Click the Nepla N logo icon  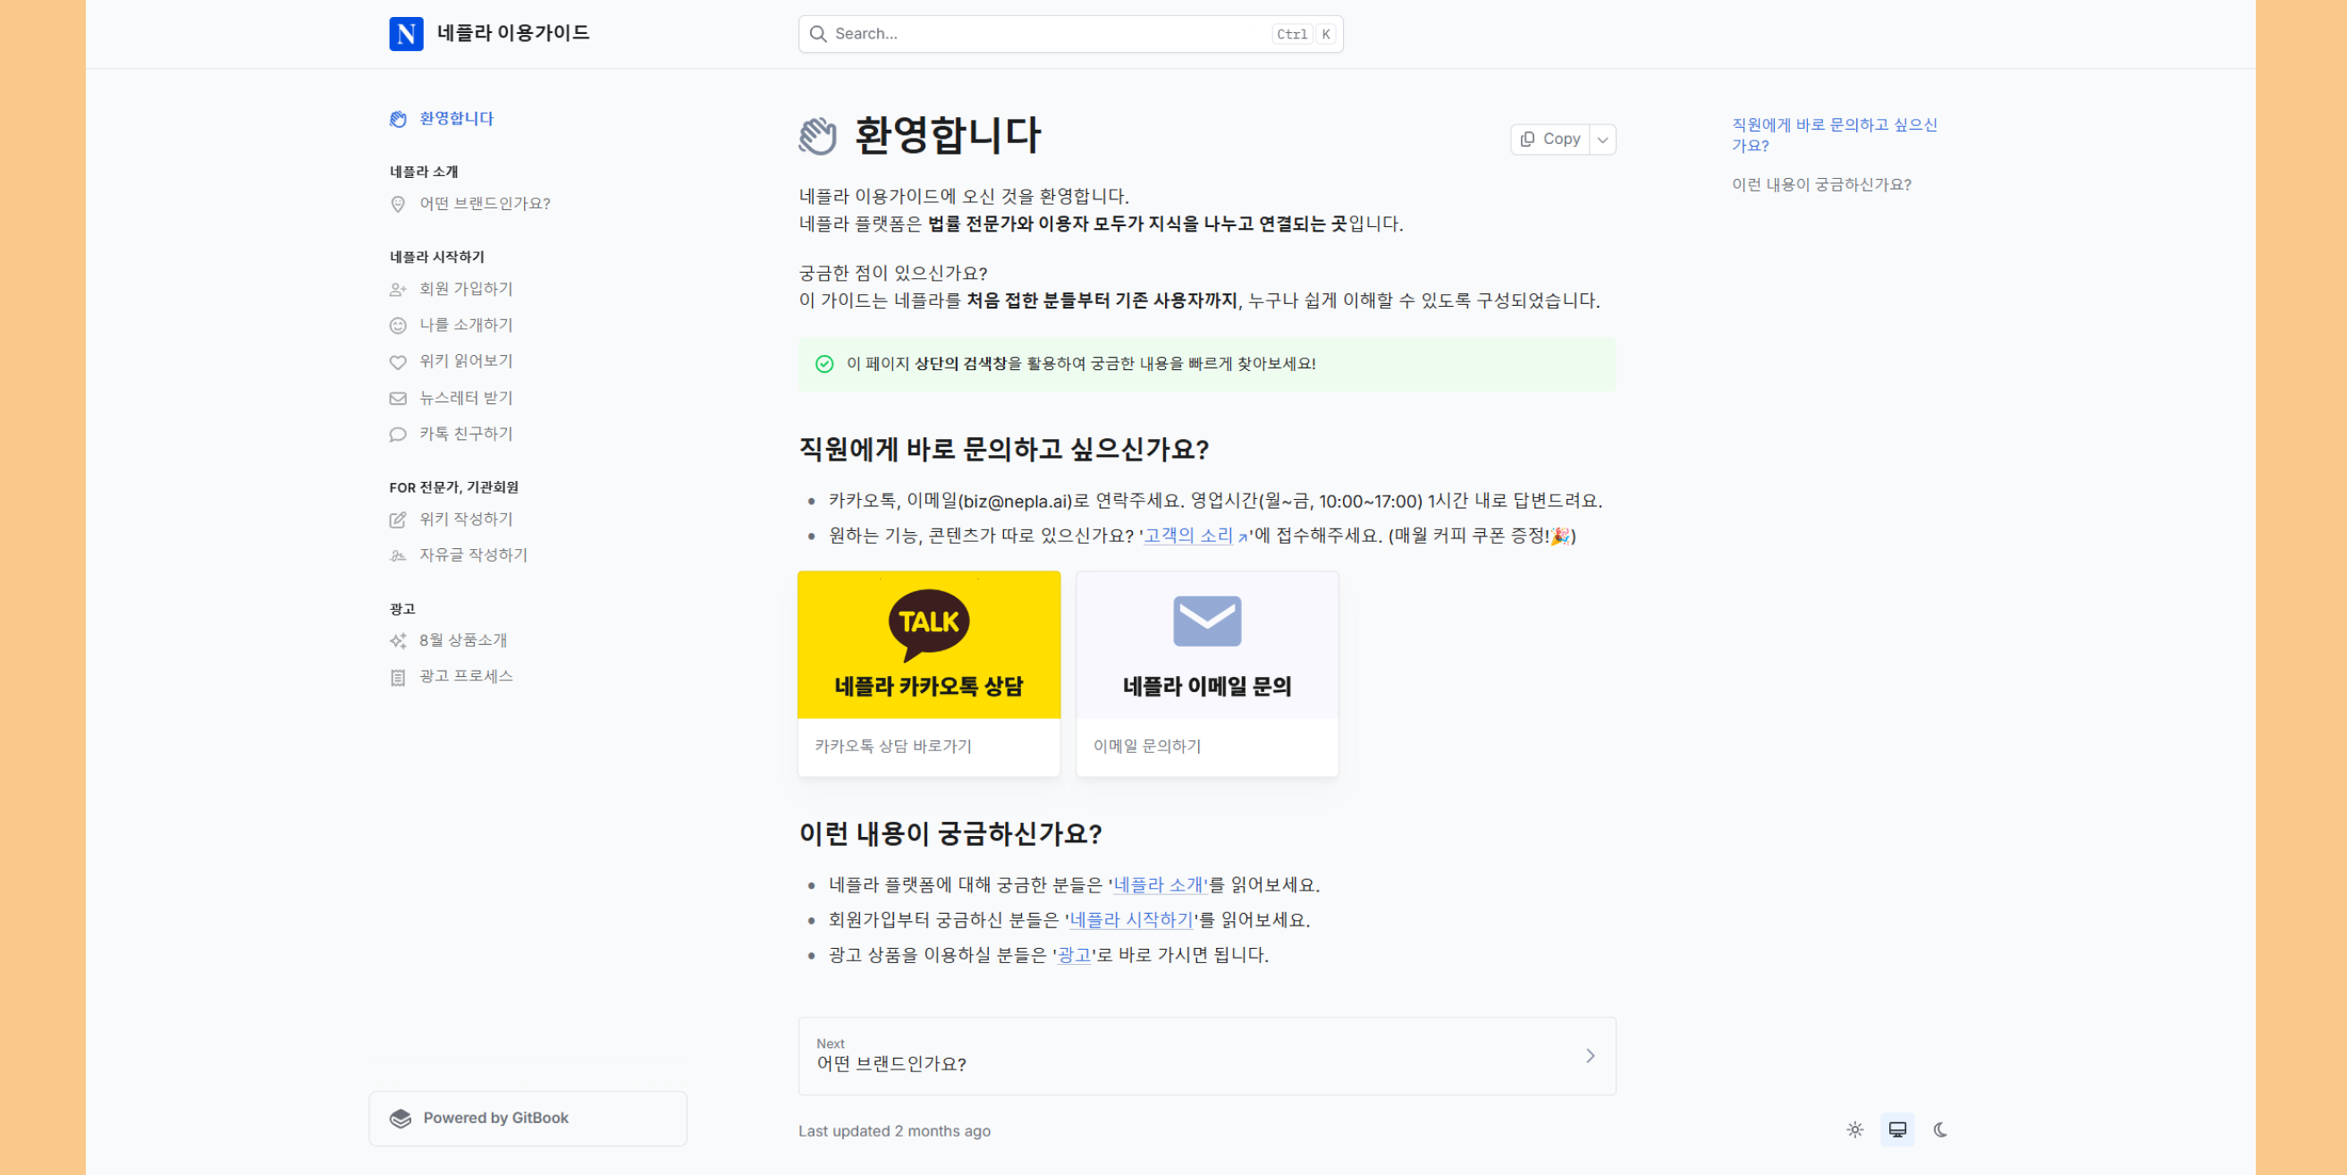click(405, 34)
